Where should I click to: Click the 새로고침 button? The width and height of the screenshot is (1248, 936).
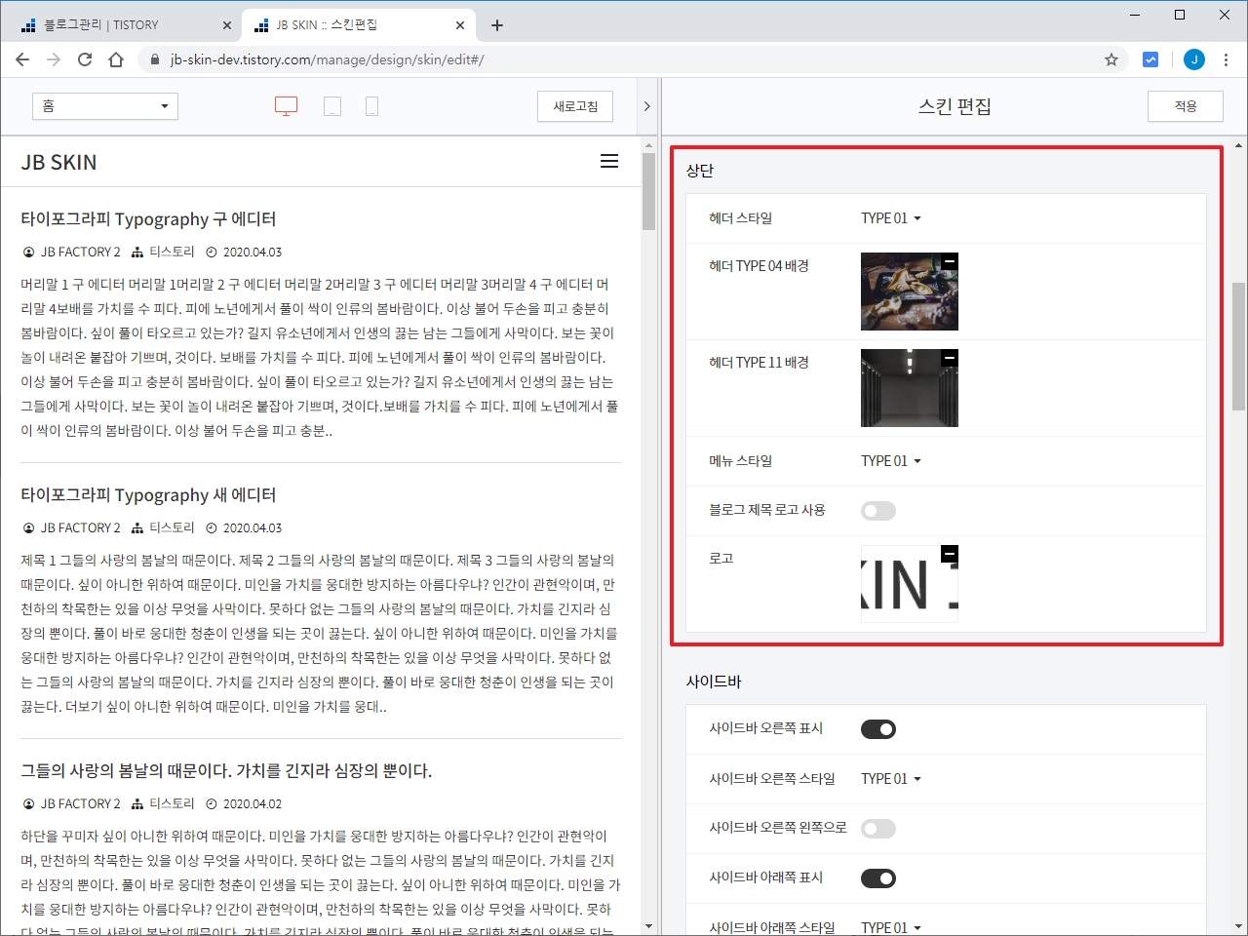tap(575, 106)
